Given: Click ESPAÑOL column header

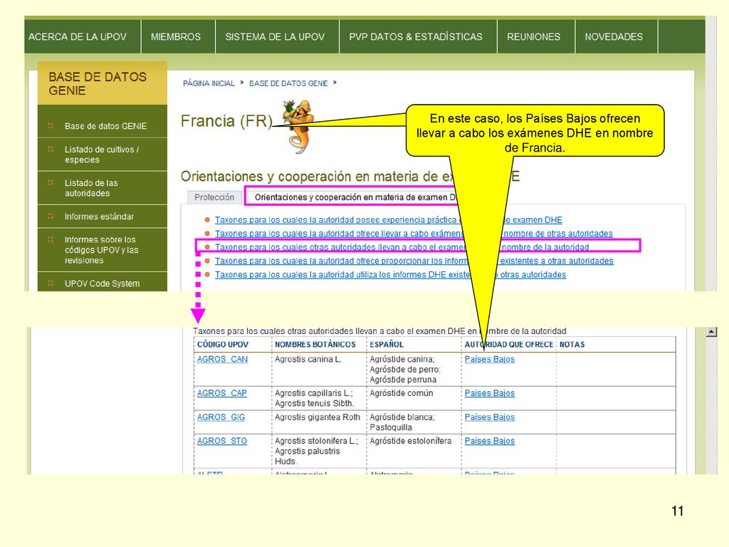Looking at the screenshot, I should point(387,345).
